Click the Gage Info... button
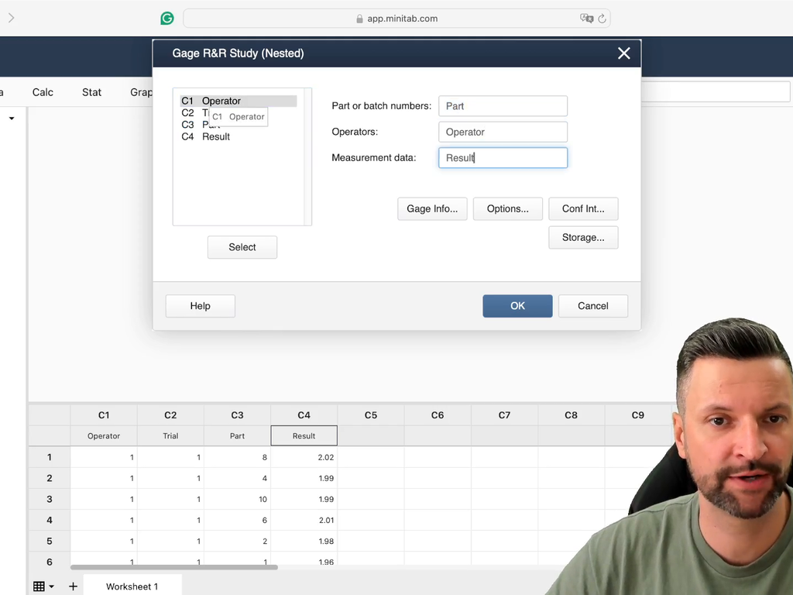Screen dimensions: 793x595 coord(432,209)
